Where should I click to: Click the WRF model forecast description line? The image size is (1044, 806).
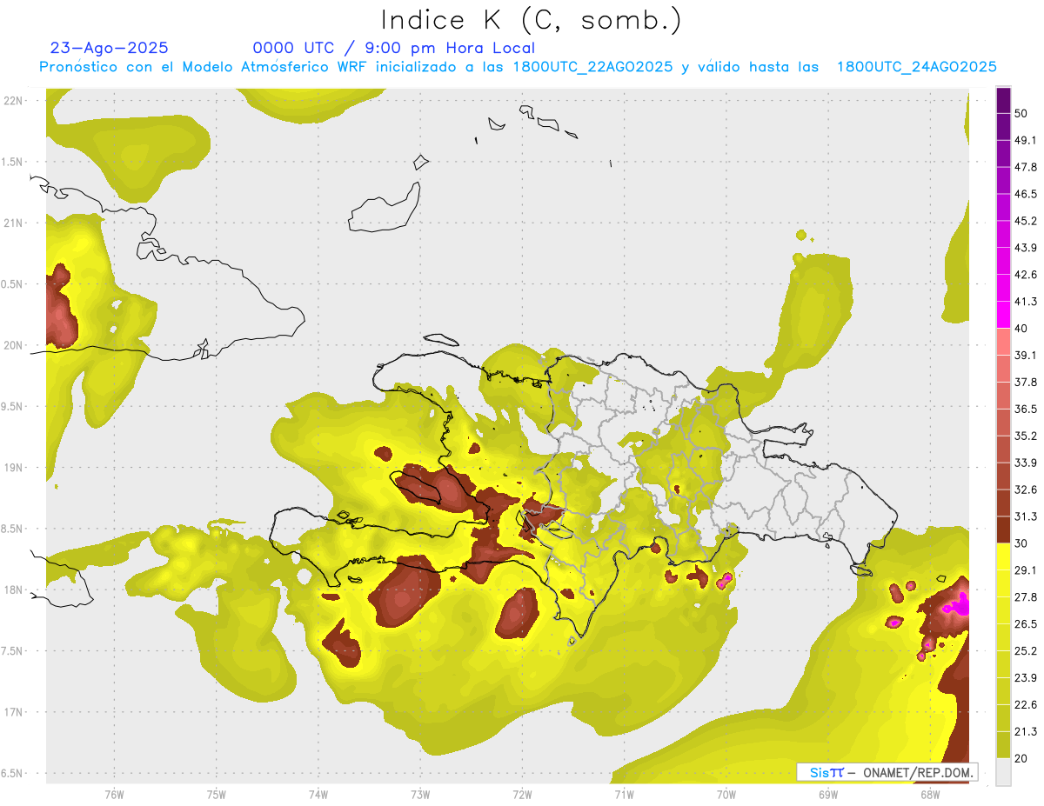pyautogui.click(x=517, y=67)
